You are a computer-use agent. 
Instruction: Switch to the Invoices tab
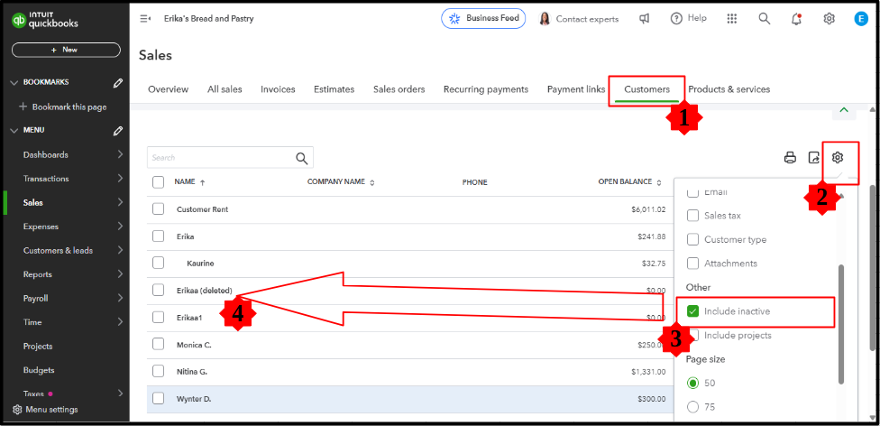pyautogui.click(x=278, y=89)
